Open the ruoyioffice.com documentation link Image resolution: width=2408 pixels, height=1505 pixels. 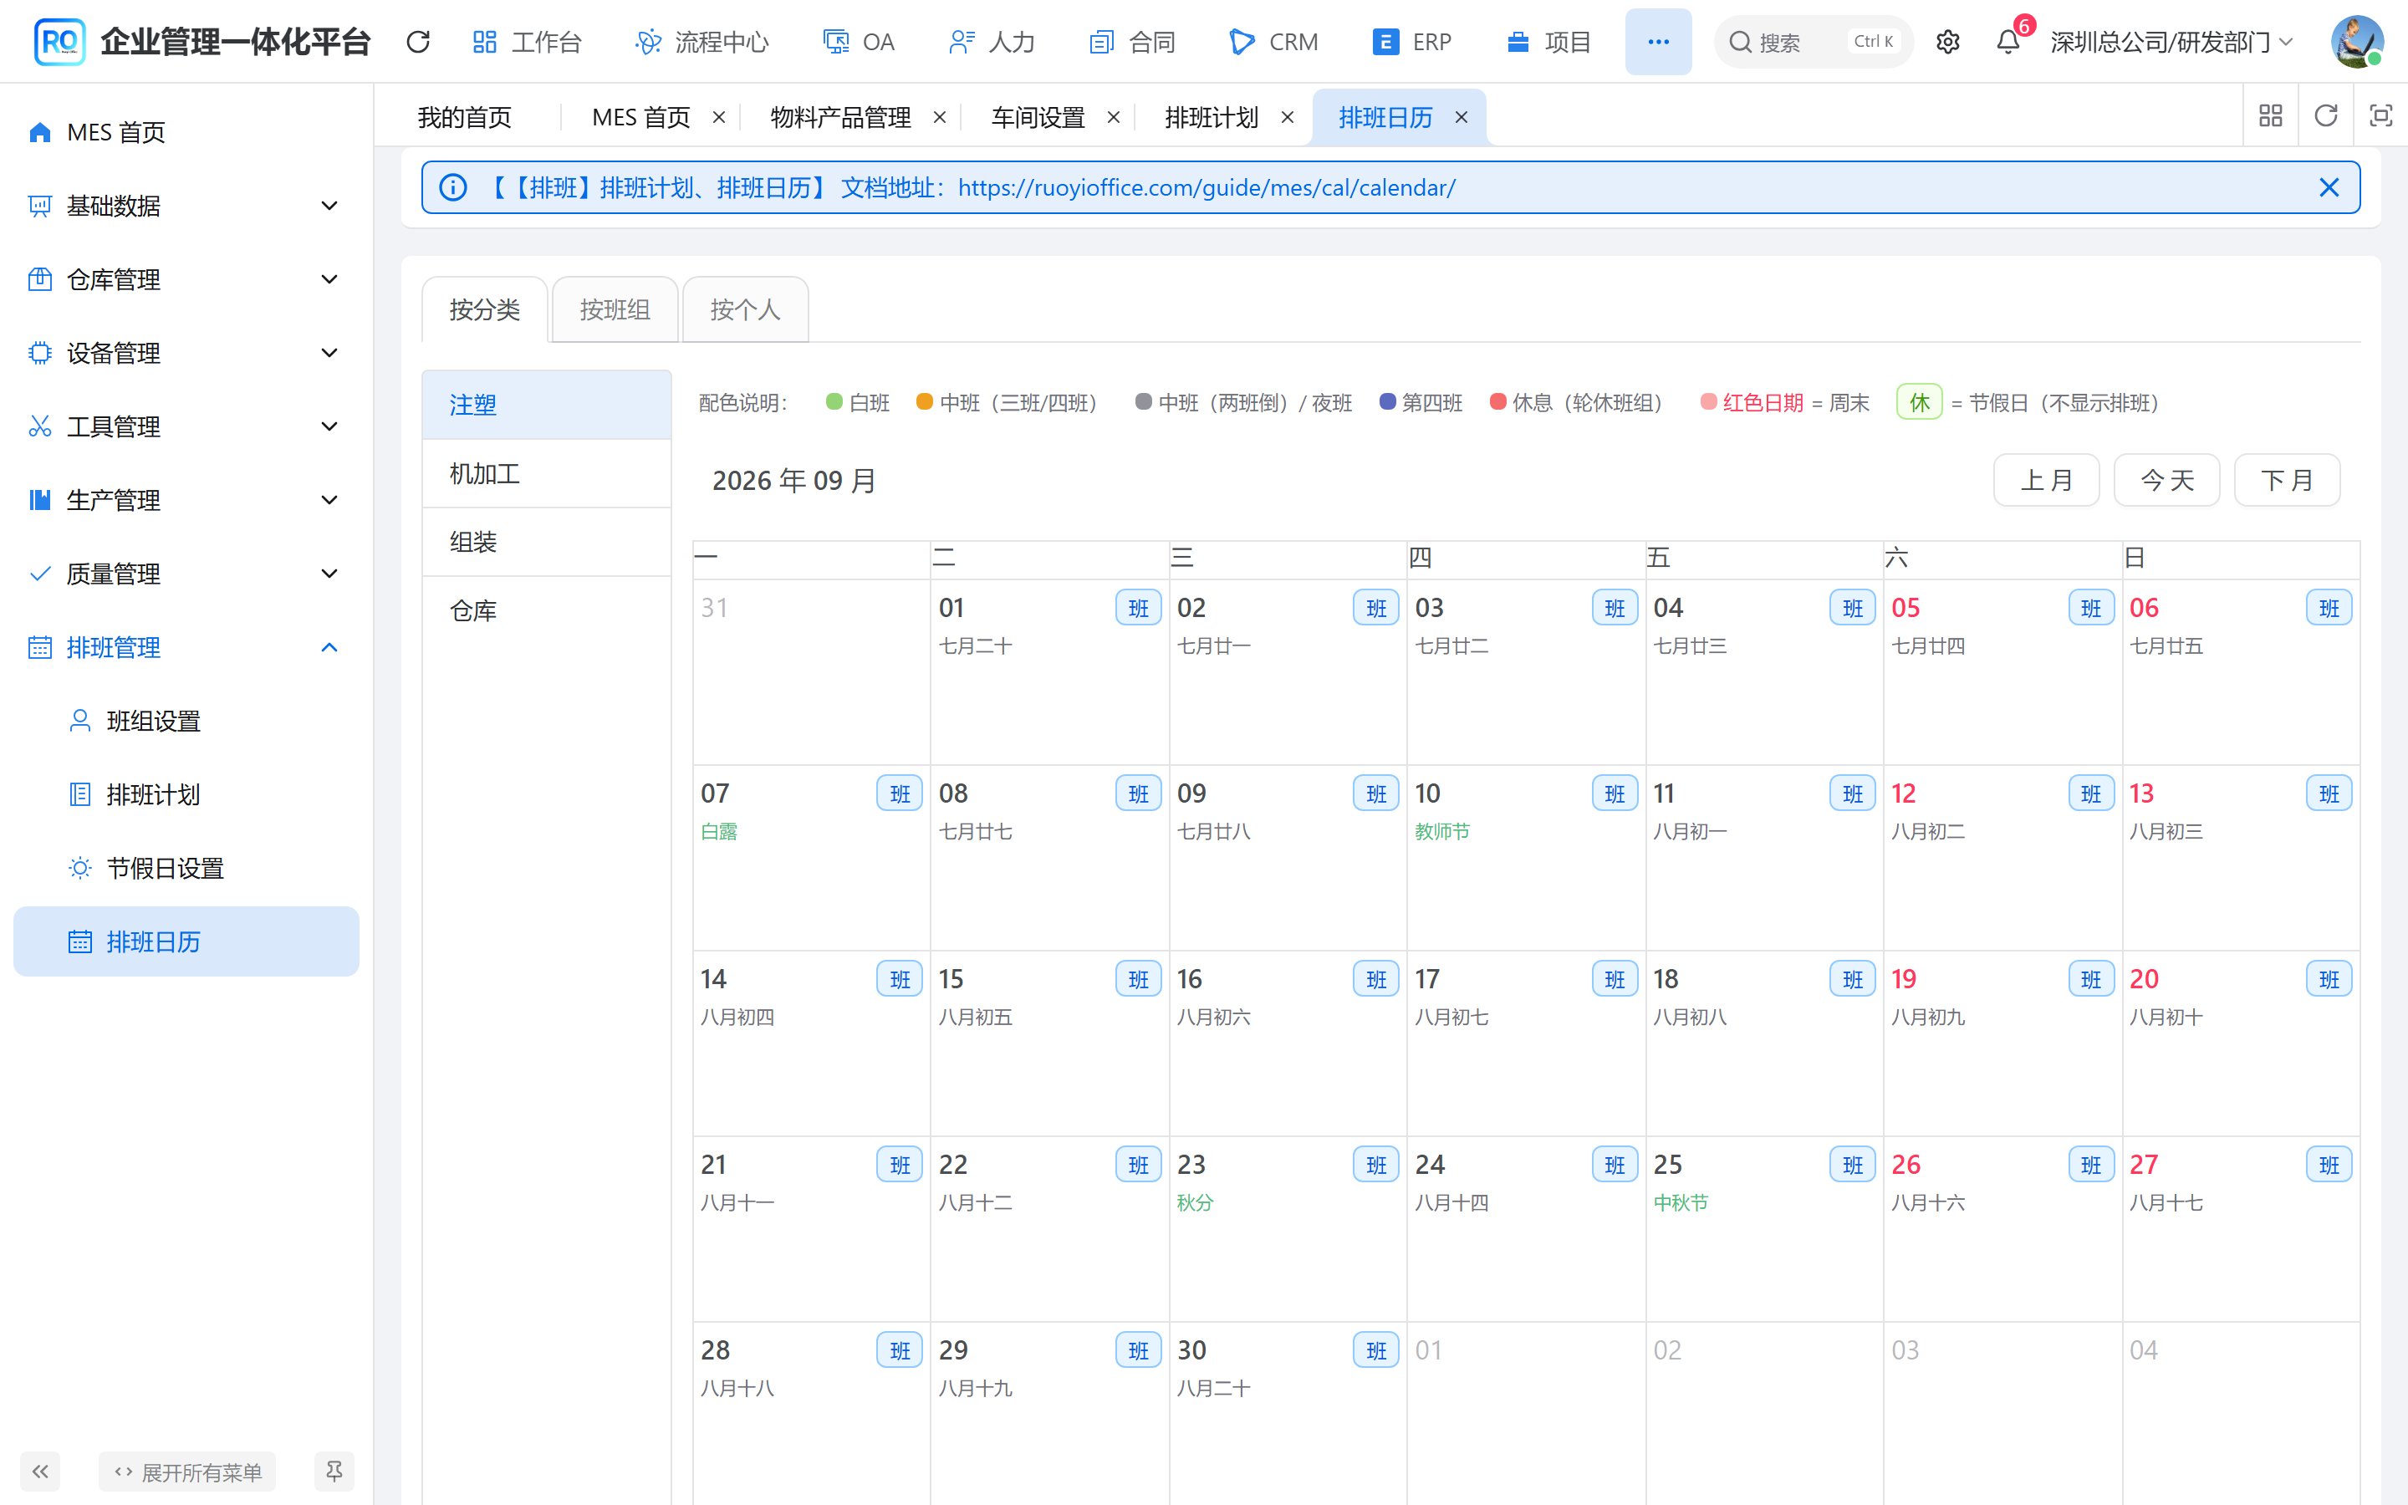pyautogui.click(x=1206, y=187)
